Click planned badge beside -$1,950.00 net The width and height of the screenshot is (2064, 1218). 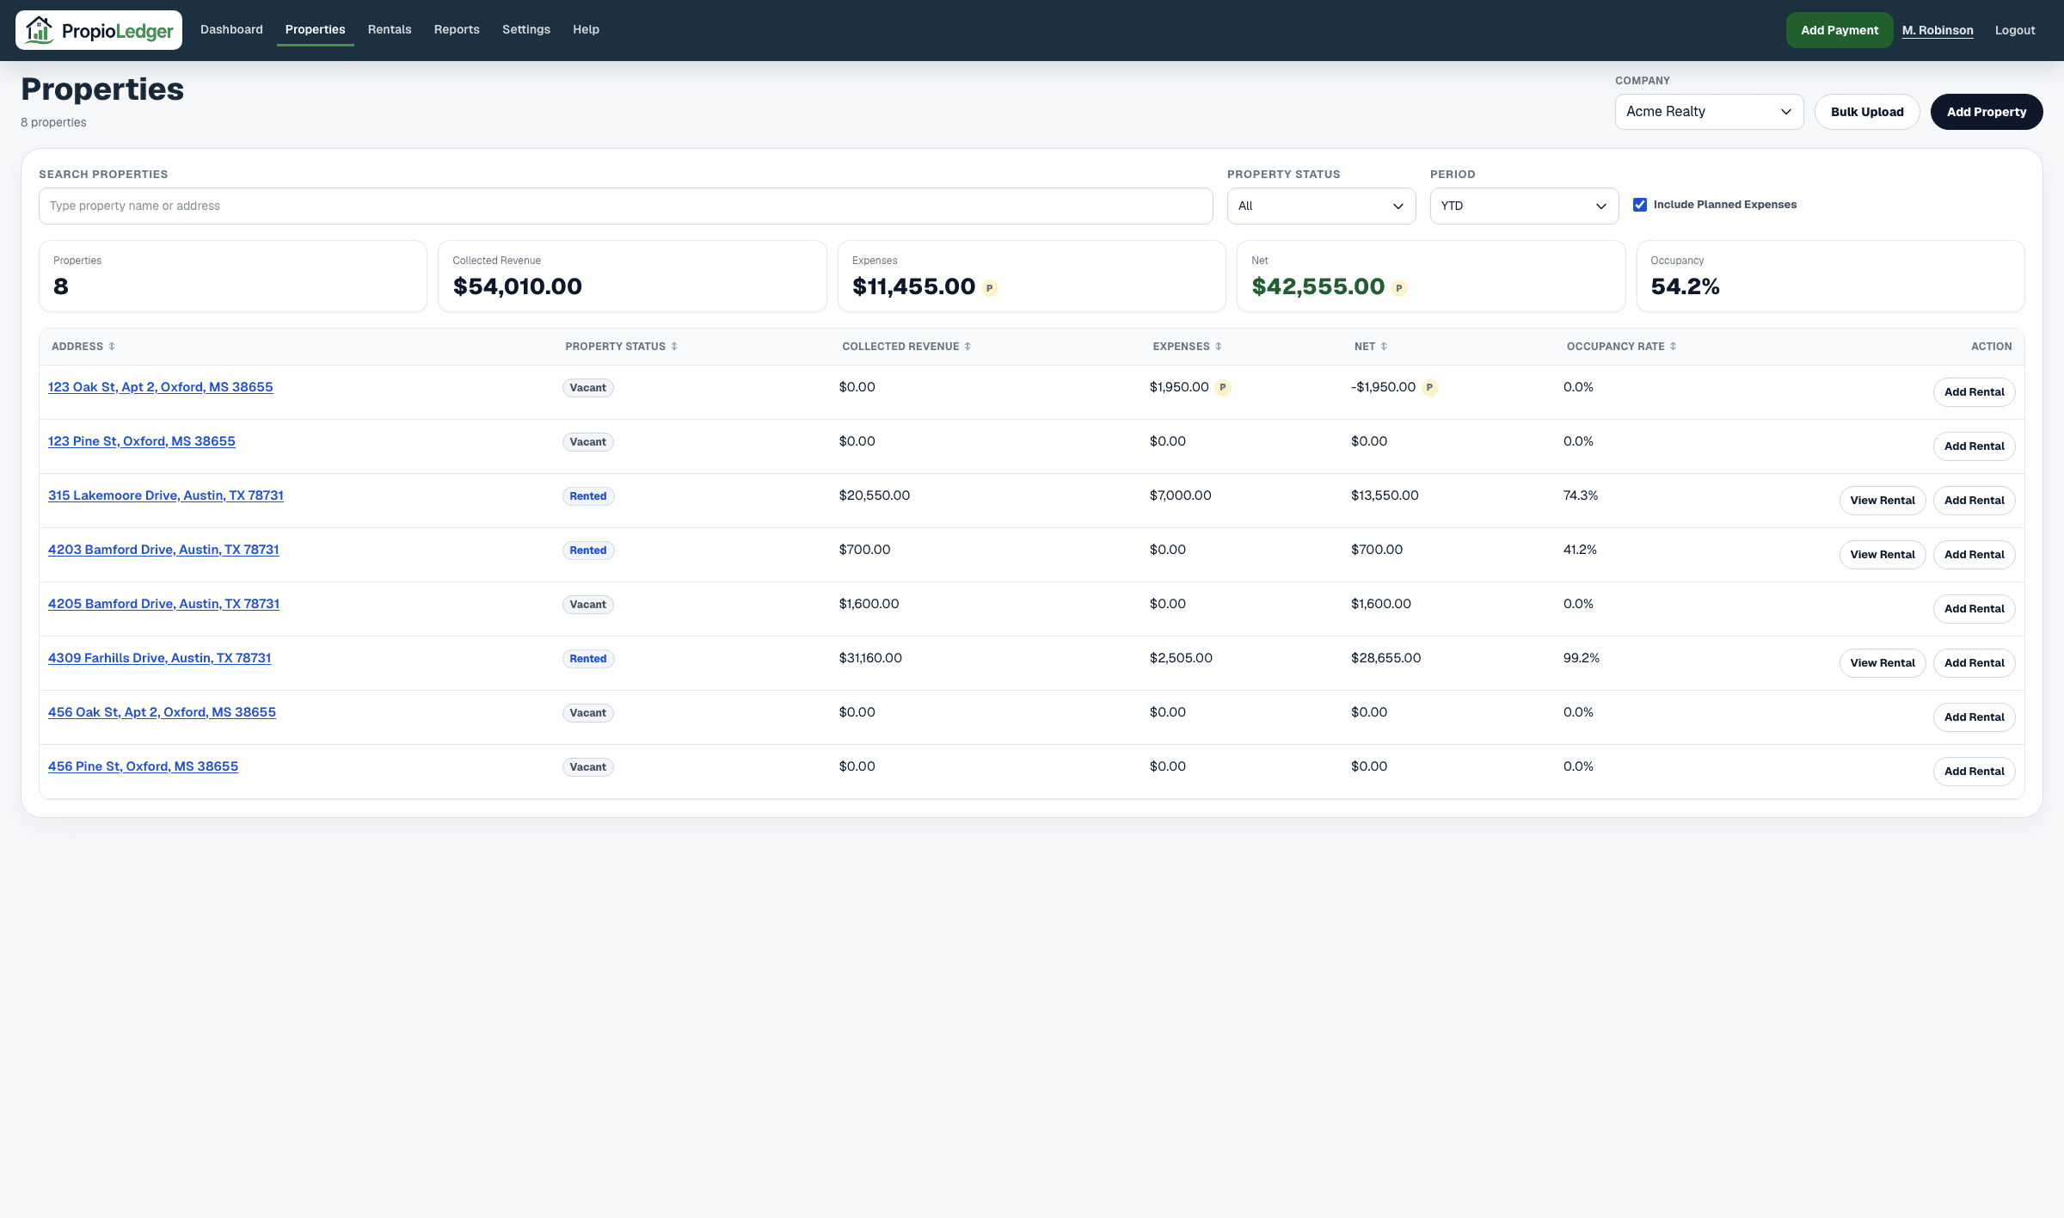[x=1429, y=388]
